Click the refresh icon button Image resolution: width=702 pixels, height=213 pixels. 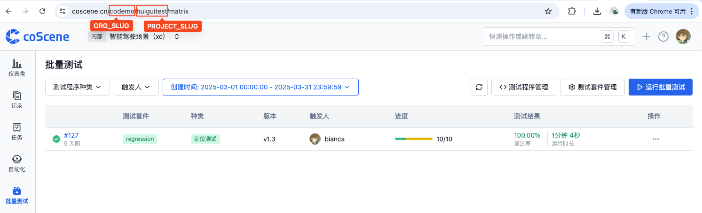point(479,87)
